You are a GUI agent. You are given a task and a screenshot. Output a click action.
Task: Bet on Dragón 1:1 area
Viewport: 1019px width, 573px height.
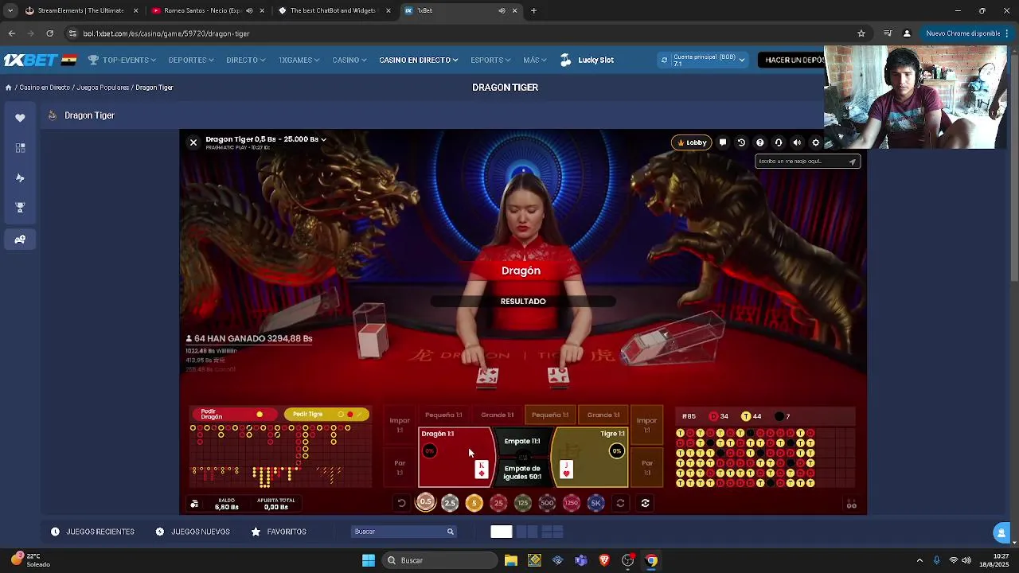pos(455,457)
